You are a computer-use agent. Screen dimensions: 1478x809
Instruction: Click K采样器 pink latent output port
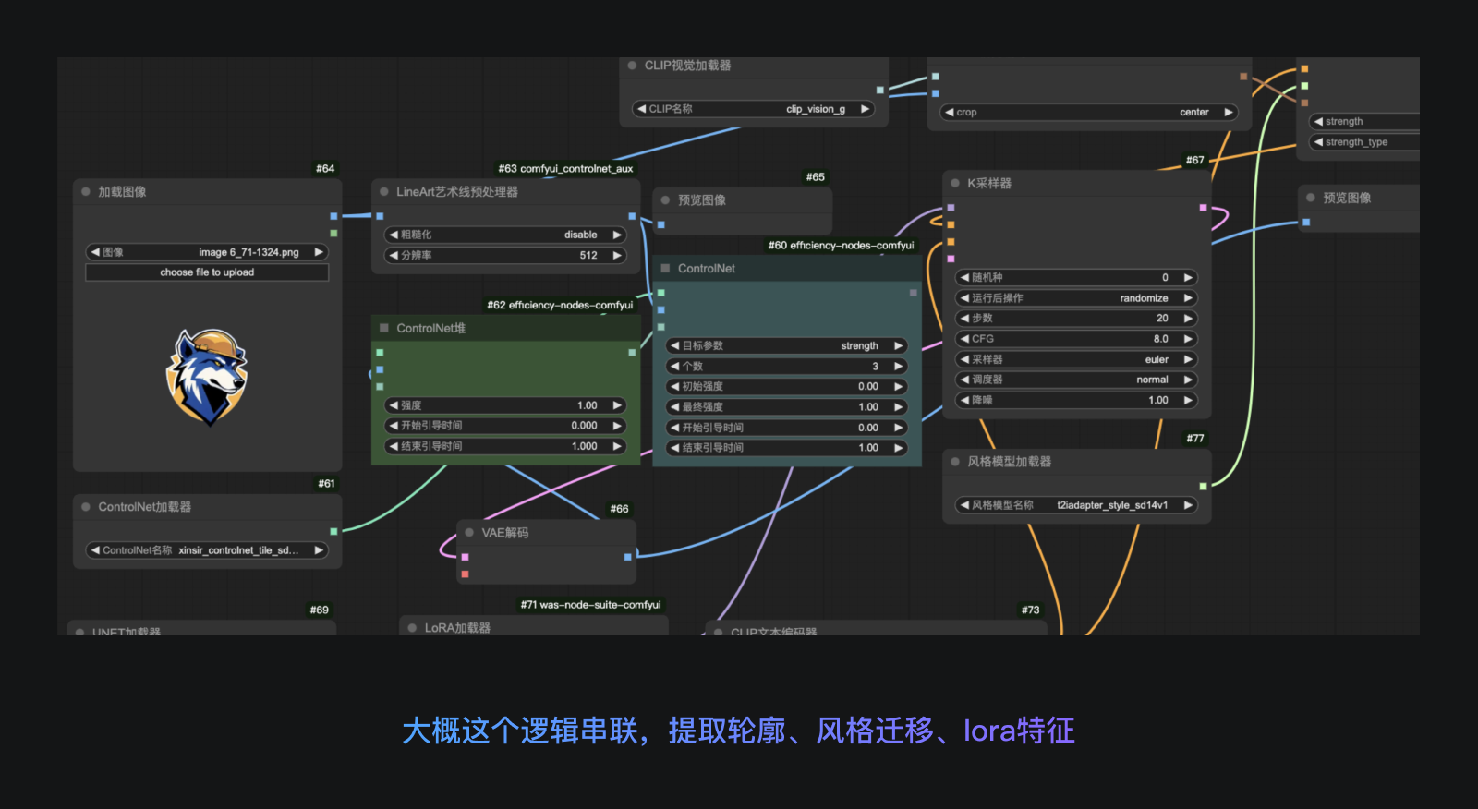tap(1203, 208)
